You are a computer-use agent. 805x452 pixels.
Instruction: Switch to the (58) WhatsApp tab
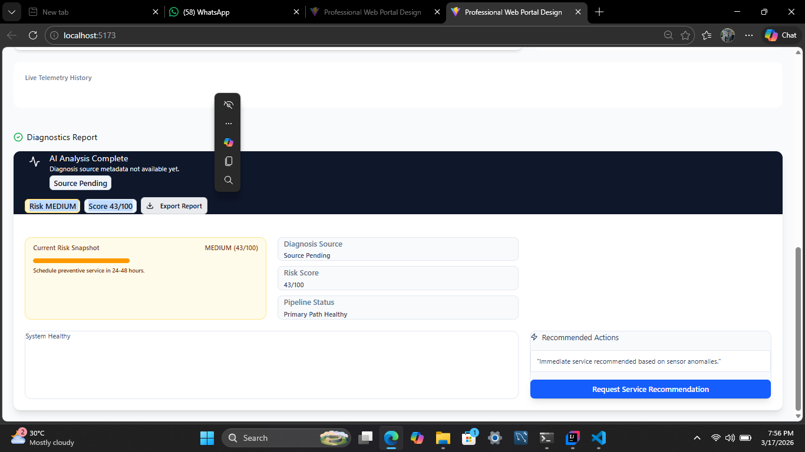(234, 12)
